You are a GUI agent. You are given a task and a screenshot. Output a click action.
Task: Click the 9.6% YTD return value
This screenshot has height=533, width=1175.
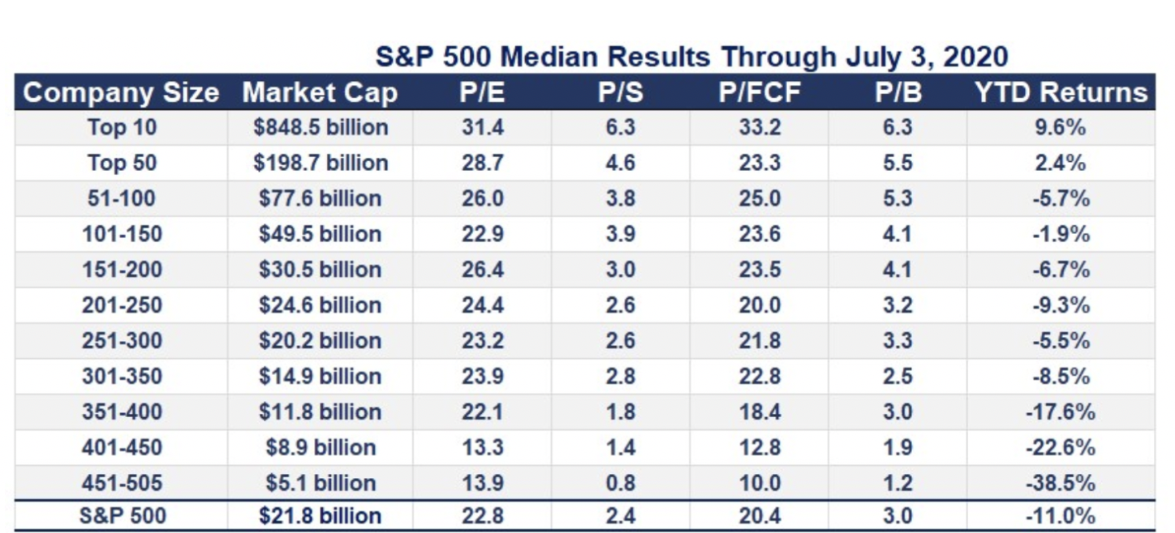pyautogui.click(x=1061, y=127)
